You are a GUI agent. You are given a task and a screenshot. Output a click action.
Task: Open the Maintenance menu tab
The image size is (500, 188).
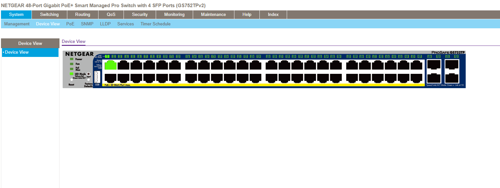click(213, 15)
